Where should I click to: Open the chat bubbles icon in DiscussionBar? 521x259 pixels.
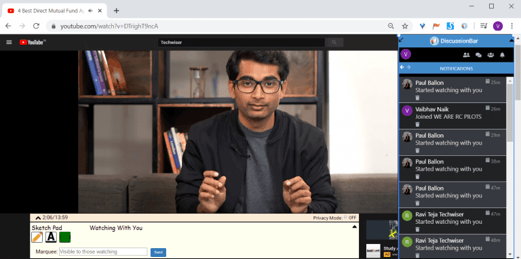478,55
